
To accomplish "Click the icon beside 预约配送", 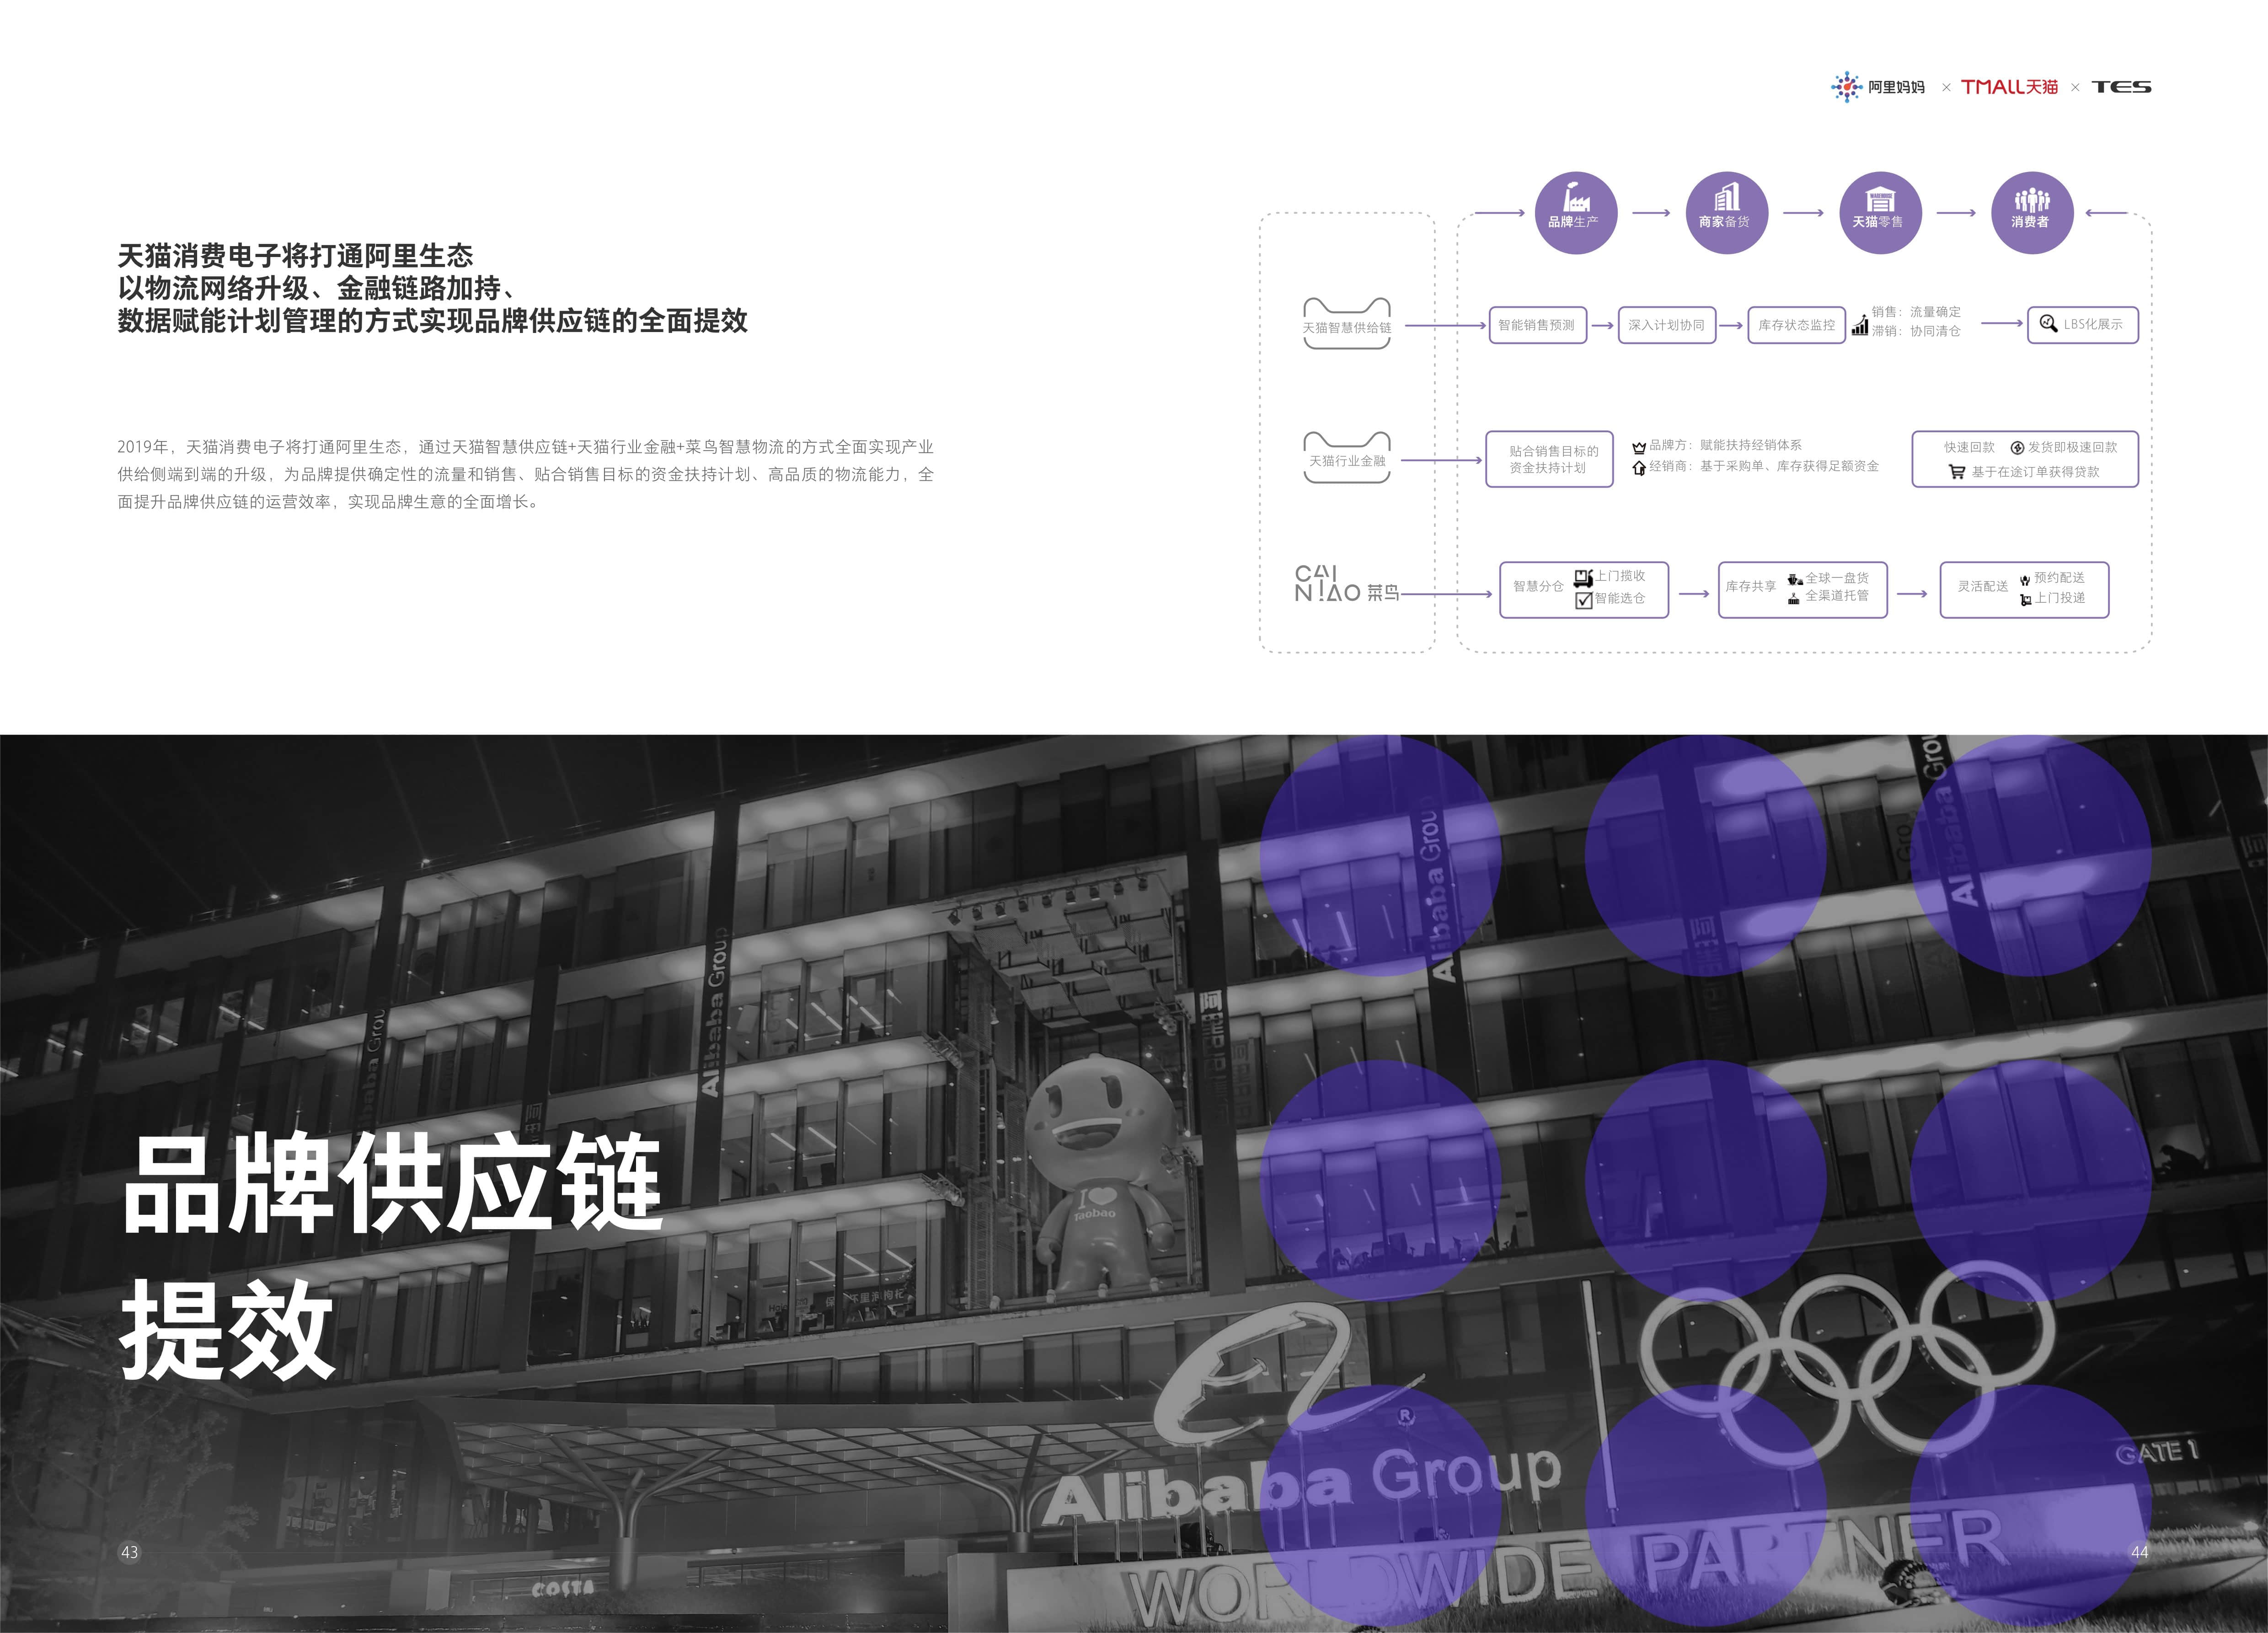I will tap(2025, 580).
